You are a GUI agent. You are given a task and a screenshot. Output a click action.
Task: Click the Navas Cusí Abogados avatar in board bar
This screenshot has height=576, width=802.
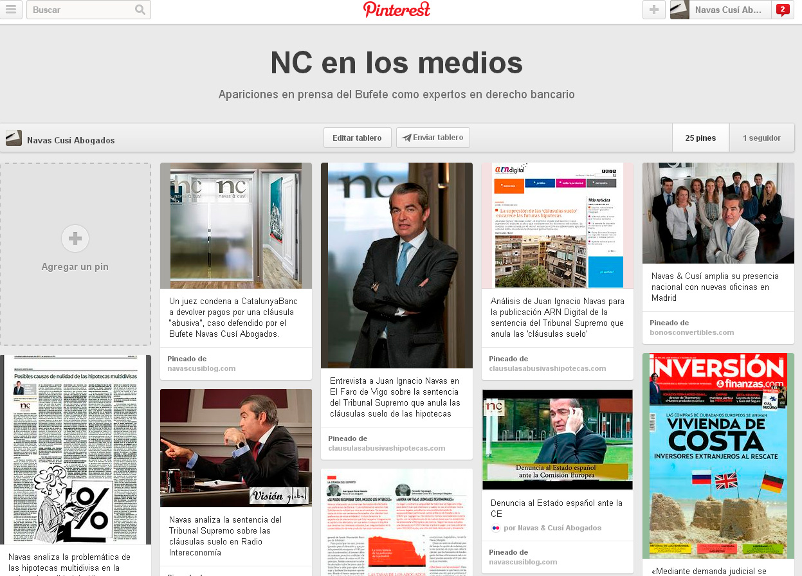pyautogui.click(x=14, y=138)
